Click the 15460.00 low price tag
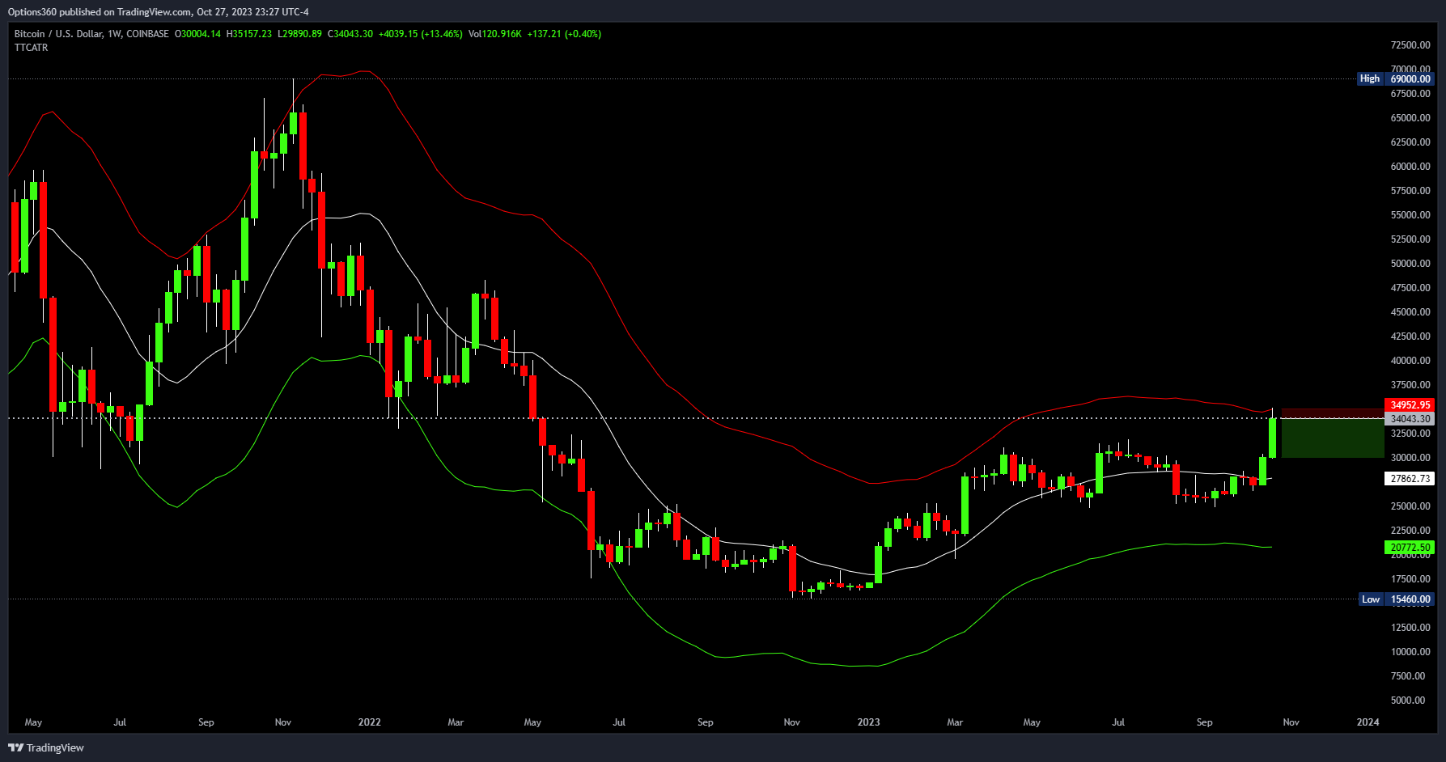Viewport: 1446px width, 762px height. click(x=1410, y=599)
